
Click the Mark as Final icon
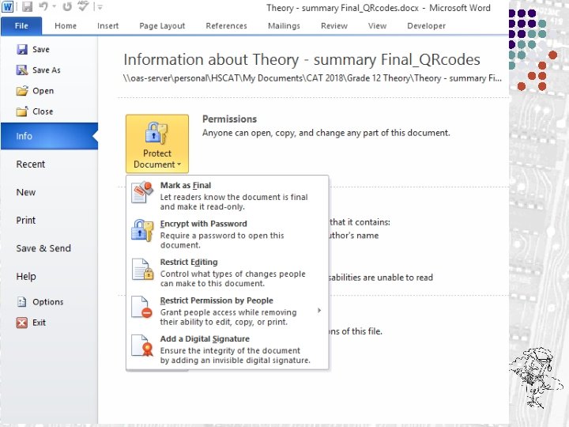pos(142,191)
